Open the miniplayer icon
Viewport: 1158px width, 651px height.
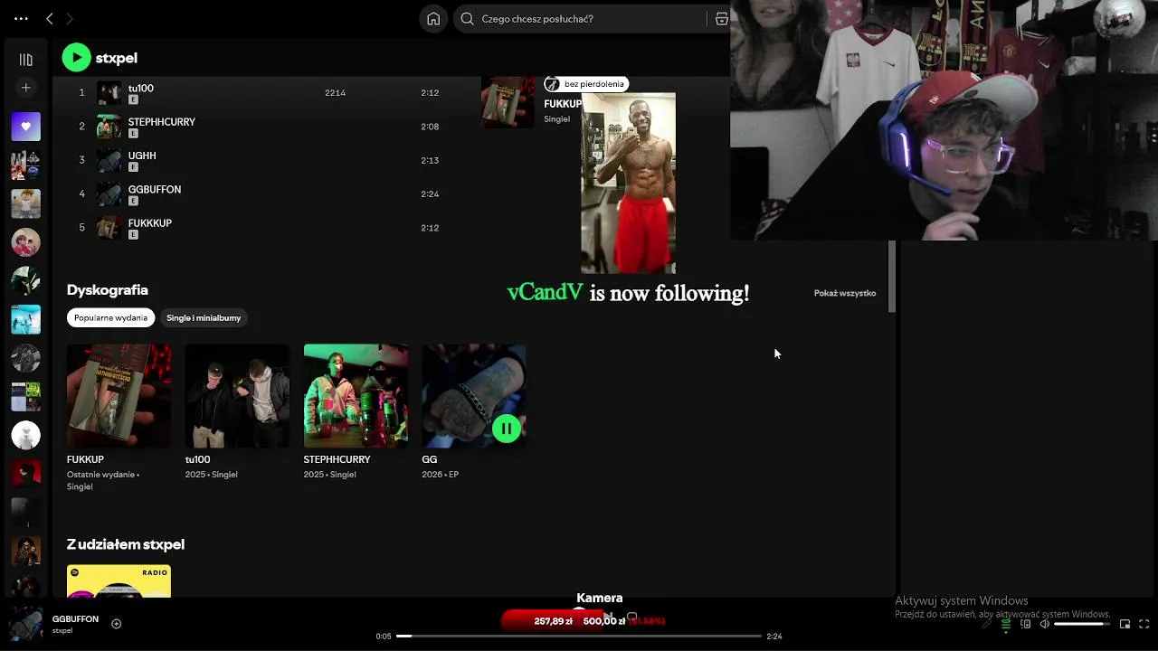(1125, 624)
